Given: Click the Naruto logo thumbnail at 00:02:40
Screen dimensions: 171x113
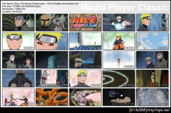Looking at the screenshot, I should pos(85,22).
